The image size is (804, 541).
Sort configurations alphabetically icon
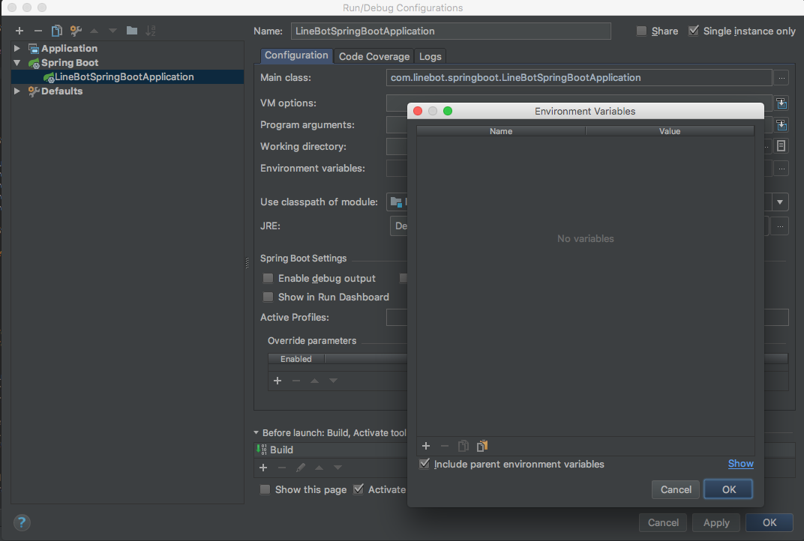(x=150, y=31)
